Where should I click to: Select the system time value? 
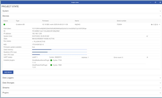coord(40,36)
